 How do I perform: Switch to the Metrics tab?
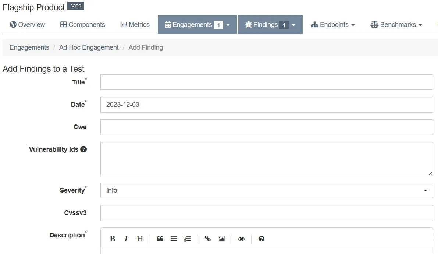coord(135,24)
